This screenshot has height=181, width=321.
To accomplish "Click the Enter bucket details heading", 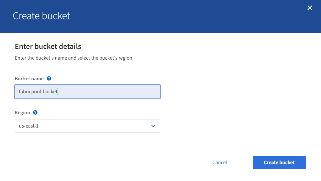I will 48,46.
